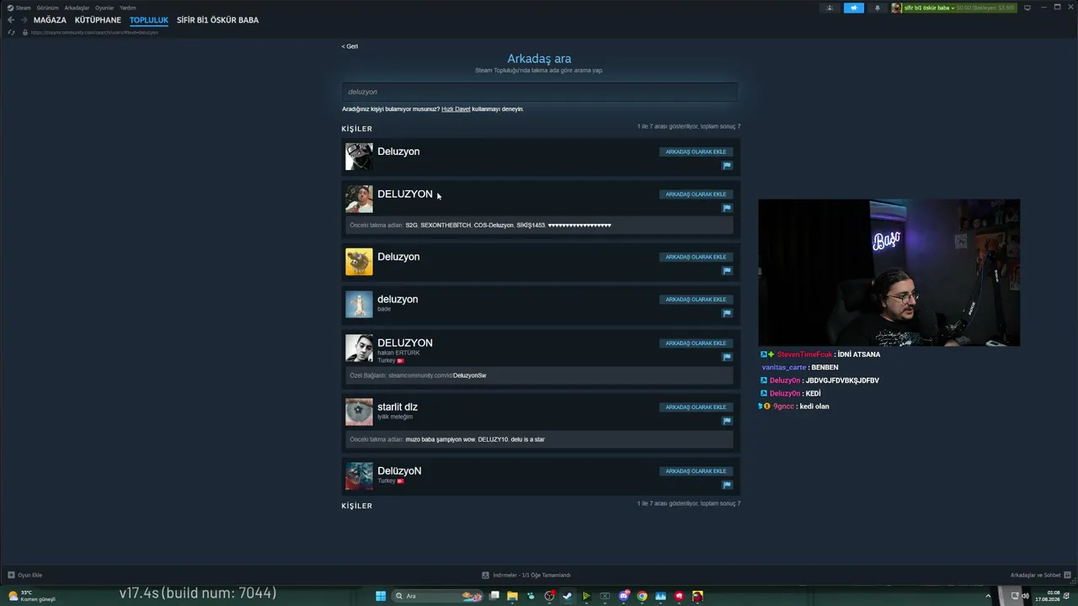Open Steam from the Windows taskbar
The width and height of the screenshot is (1078, 606).
pos(568,596)
